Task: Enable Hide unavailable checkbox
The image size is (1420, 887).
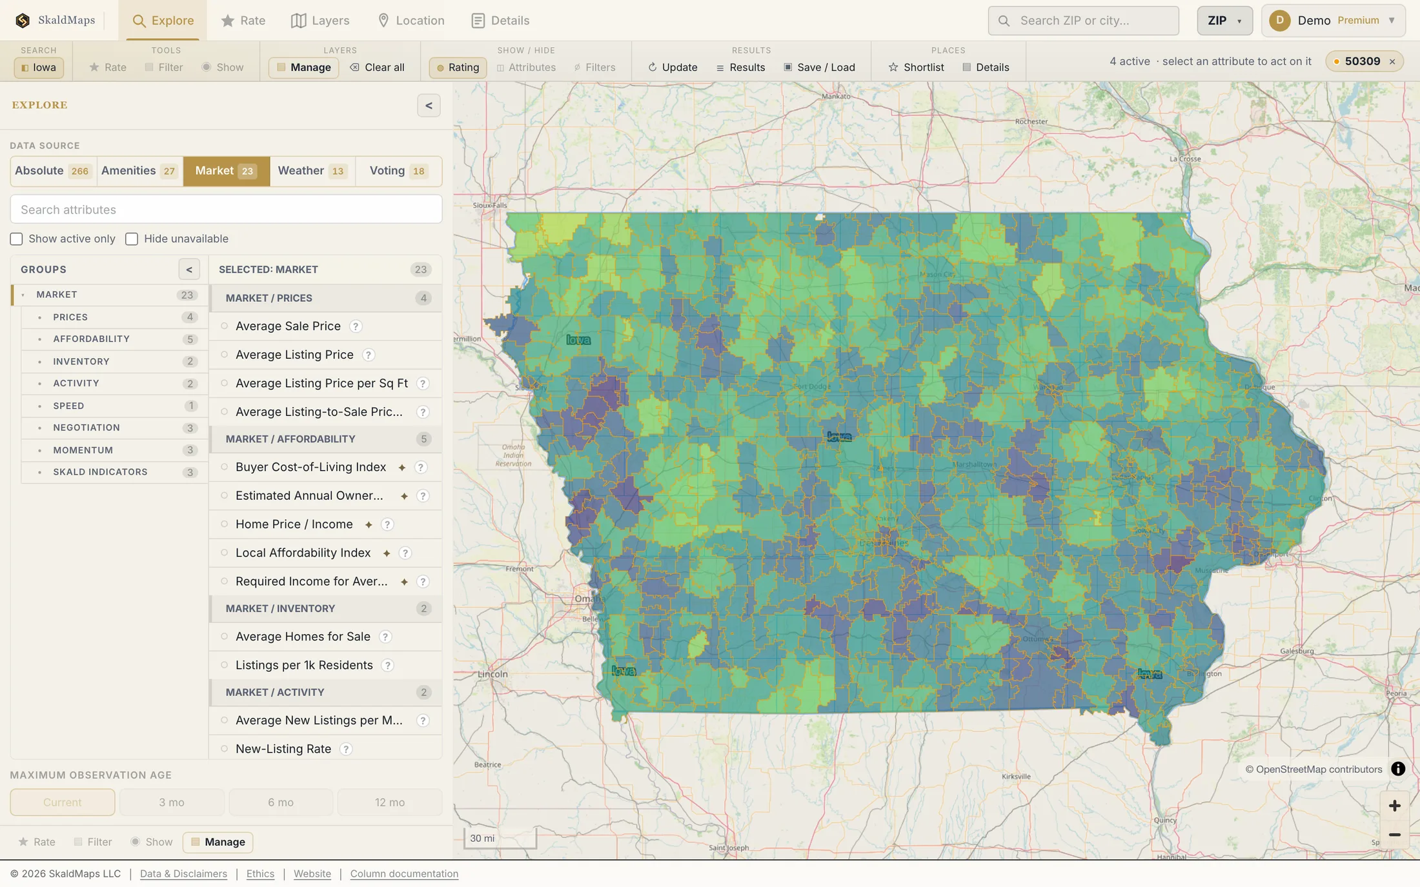Action: pos(132,239)
